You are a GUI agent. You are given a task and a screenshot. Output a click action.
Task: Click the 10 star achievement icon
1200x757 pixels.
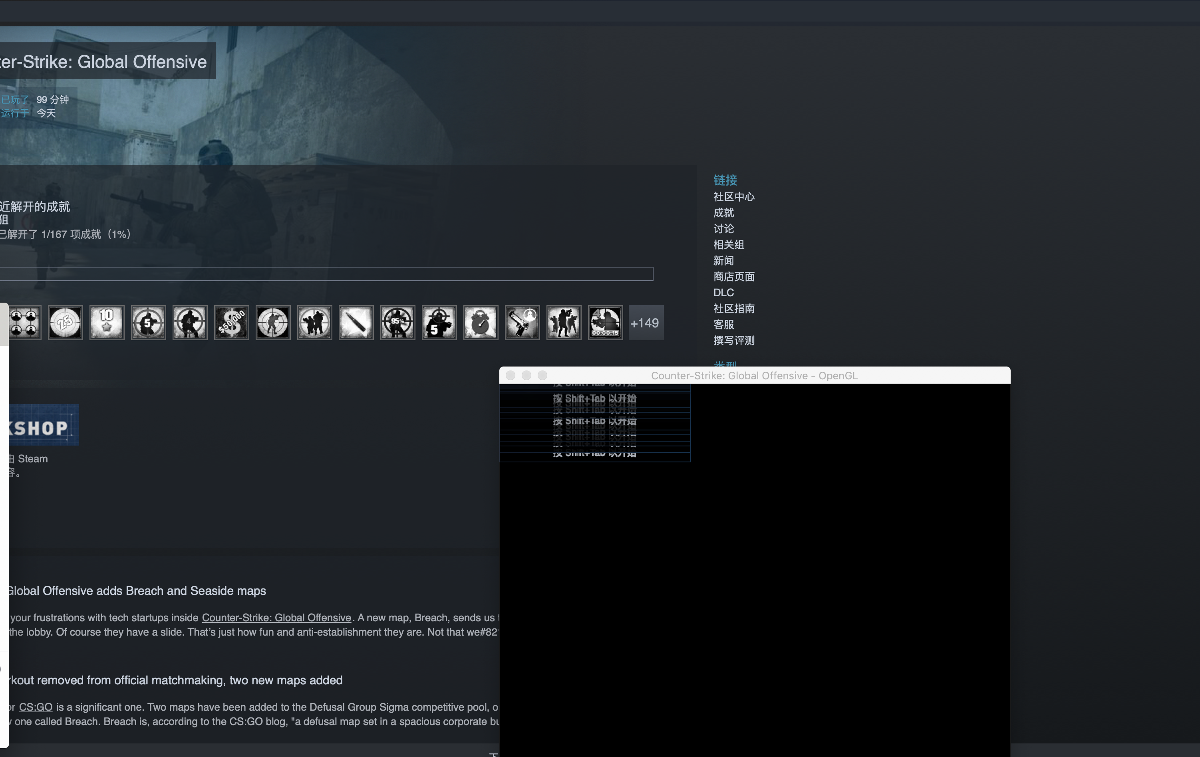coord(107,323)
